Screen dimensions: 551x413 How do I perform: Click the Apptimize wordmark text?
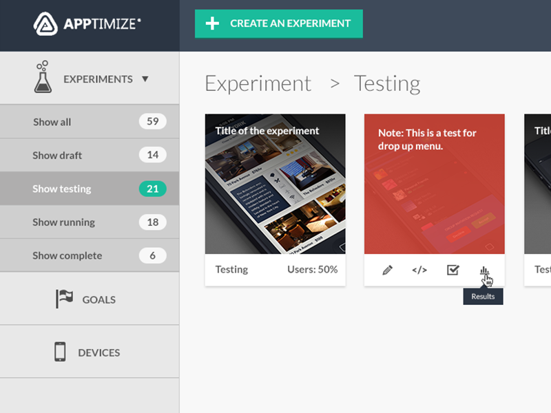(x=102, y=24)
